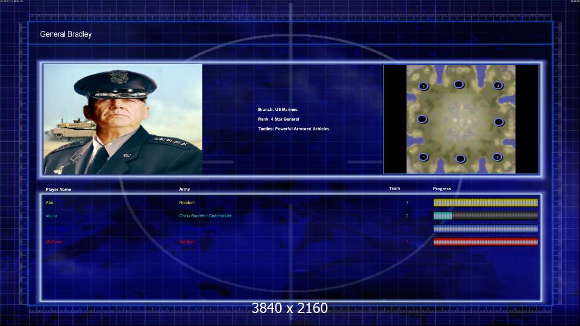Viewport: 580px width, 326px height.
Task: Click the Team column header
Action: (x=394, y=189)
